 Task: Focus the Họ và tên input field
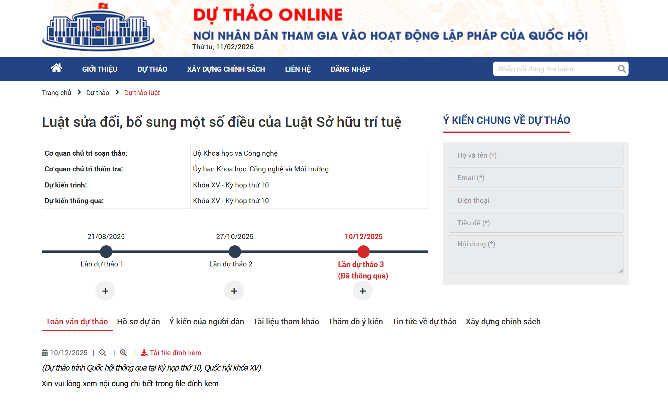535,155
